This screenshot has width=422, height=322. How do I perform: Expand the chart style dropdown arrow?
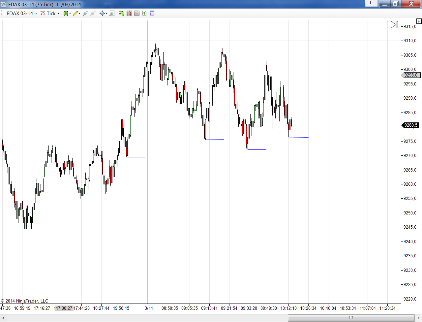70,14
